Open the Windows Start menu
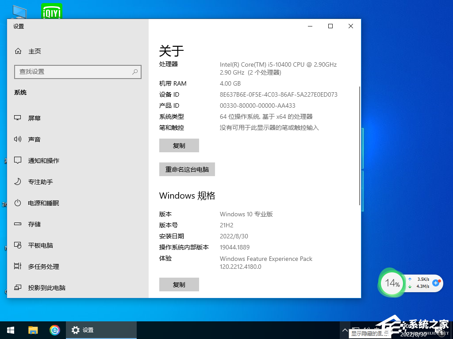This screenshot has width=453, height=339. tap(10, 330)
